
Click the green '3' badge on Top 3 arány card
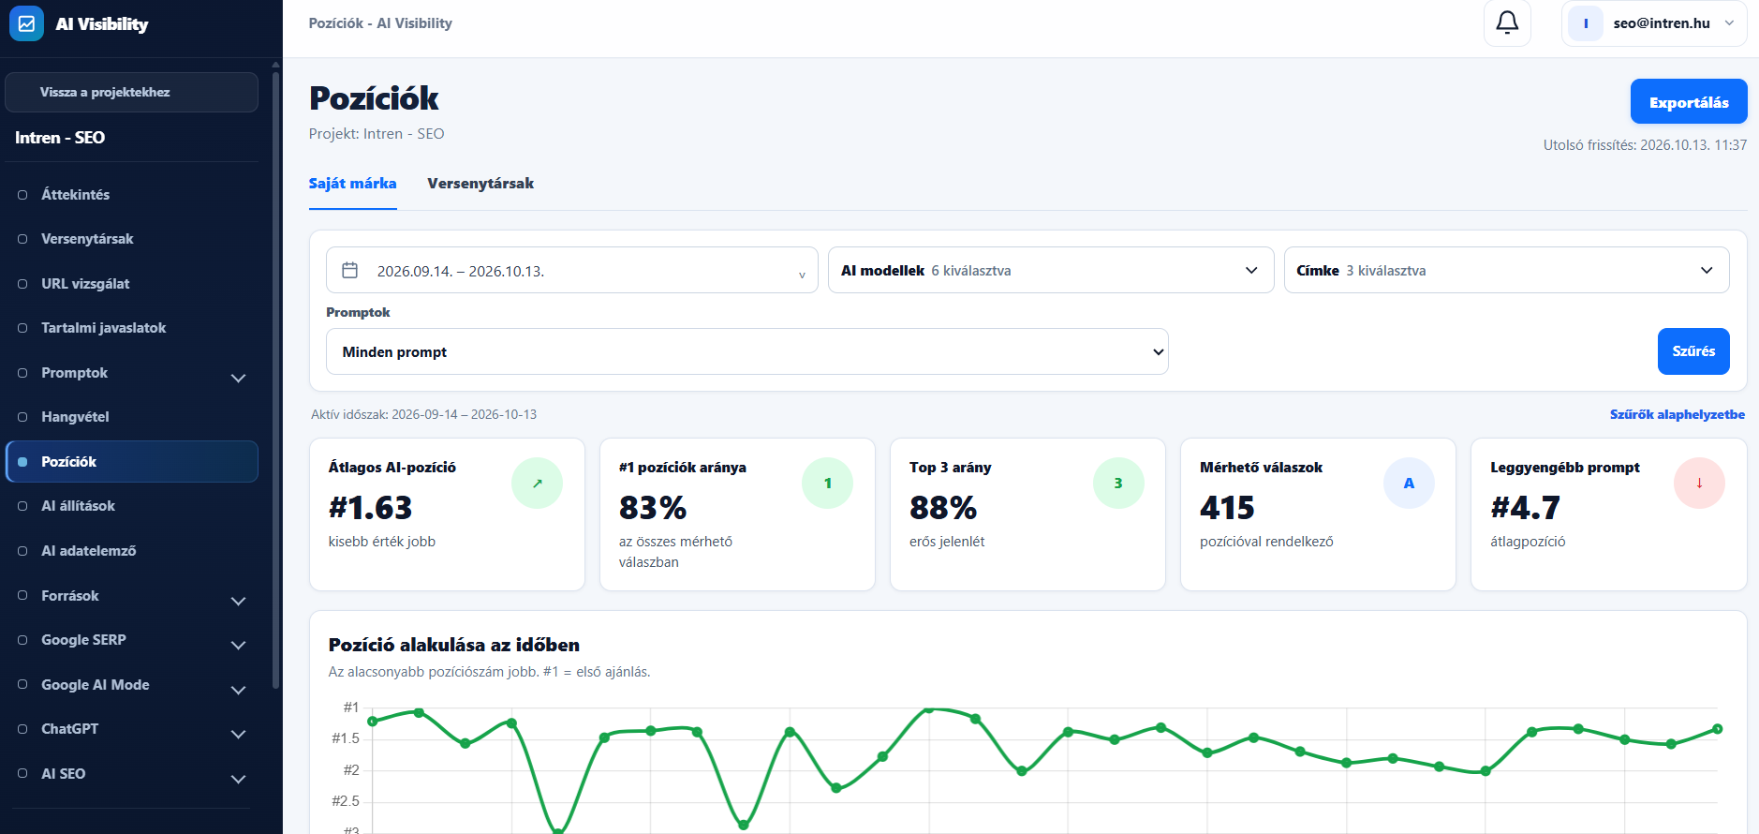click(1118, 484)
